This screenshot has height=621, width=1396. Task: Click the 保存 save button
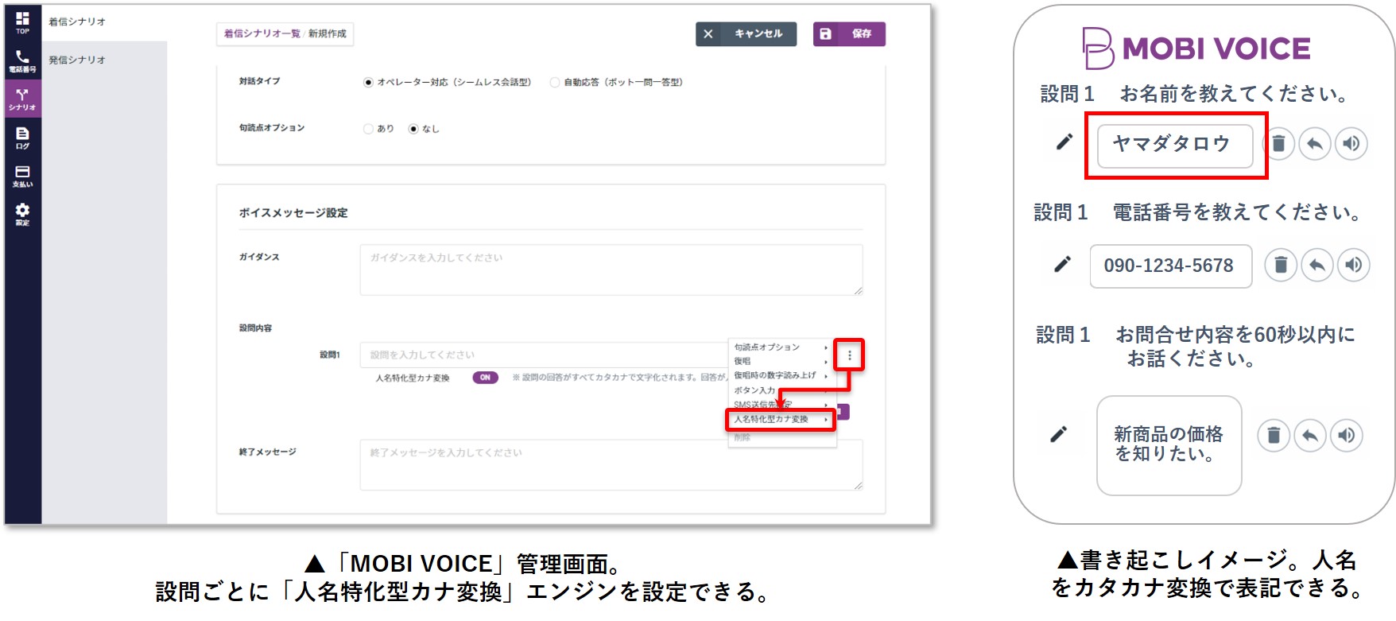(x=849, y=34)
